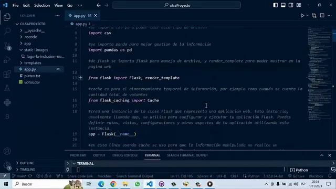The height and width of the screenshot is (189, 336).
Task: Switch to the Problems panel tab
Action: (78, 155)
